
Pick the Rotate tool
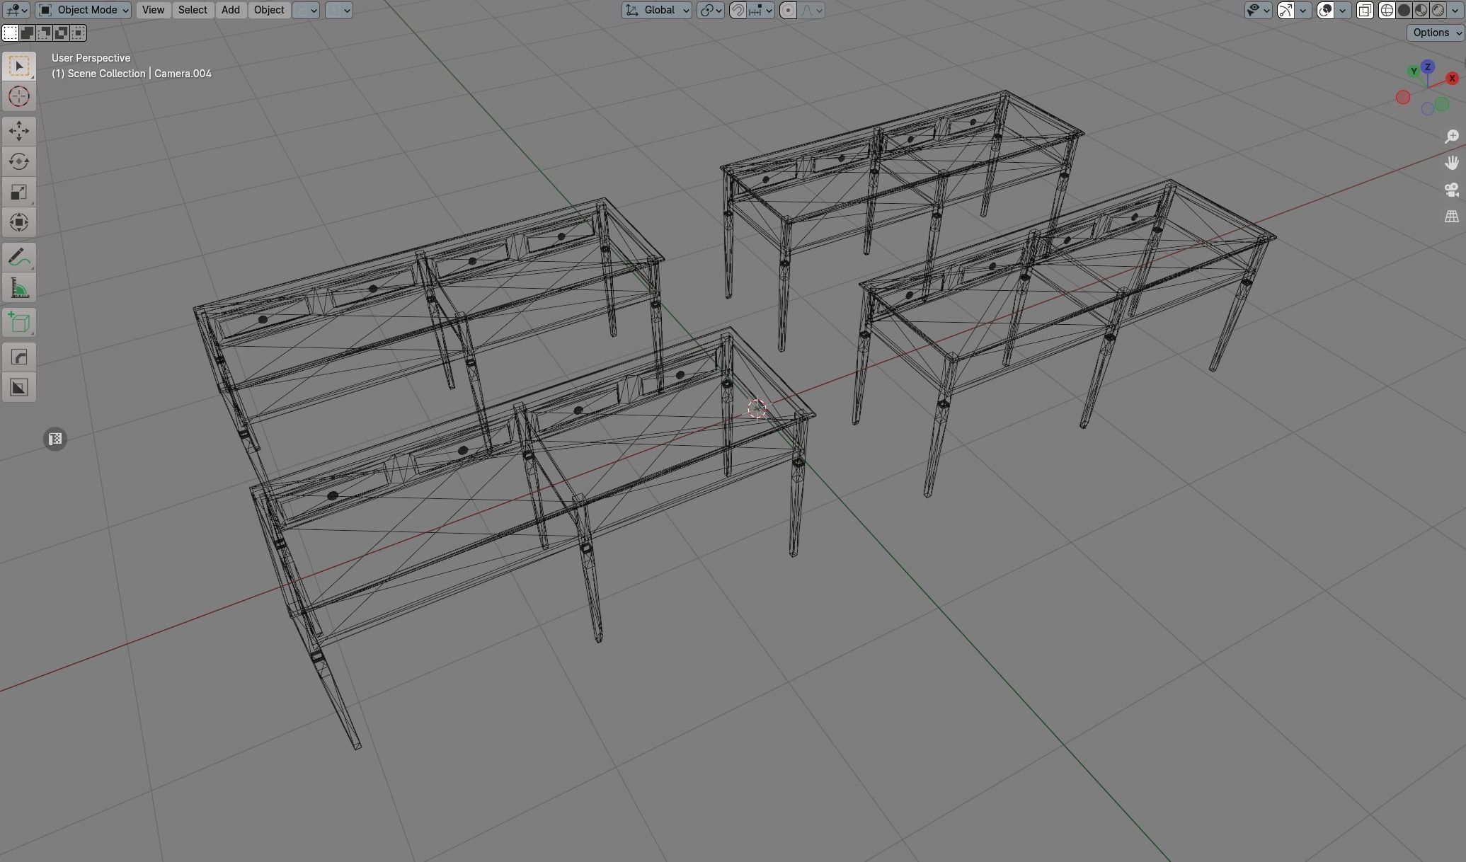click(19, 161)
